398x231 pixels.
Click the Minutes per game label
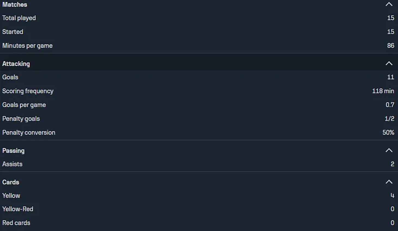coord(28,46)
